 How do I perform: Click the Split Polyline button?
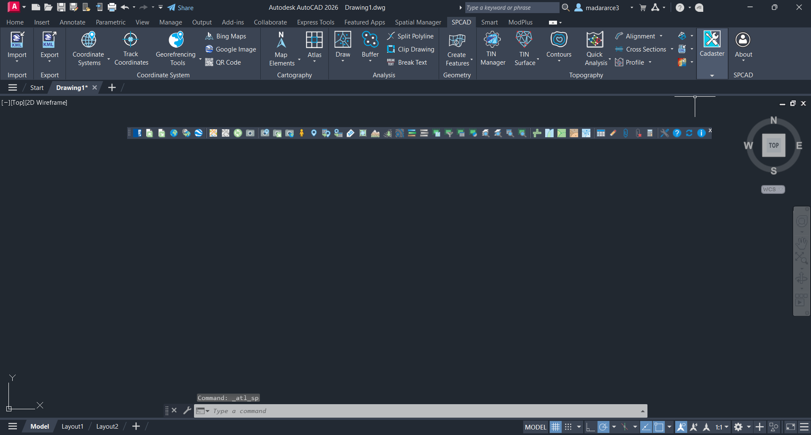(x=410, y=36)
